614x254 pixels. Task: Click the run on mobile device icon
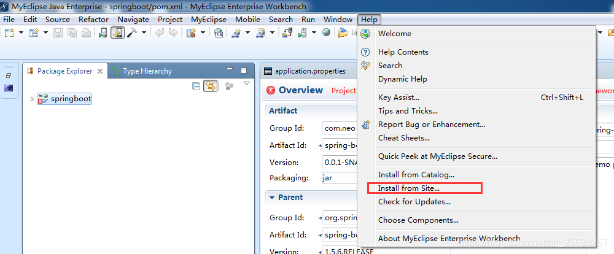[x=103, y=33]
